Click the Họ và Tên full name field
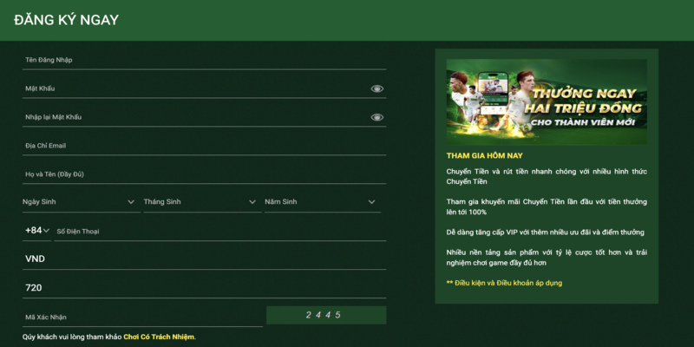The height and width of the screenshot is (347, 694). 204,174
